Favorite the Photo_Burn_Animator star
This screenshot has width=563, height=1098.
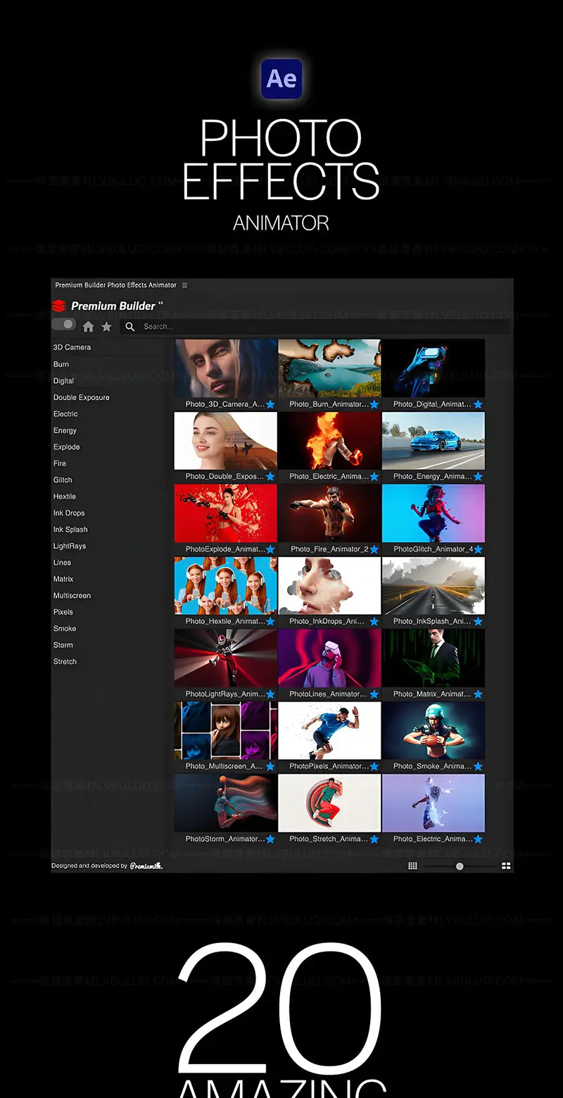tap(374, 405)
